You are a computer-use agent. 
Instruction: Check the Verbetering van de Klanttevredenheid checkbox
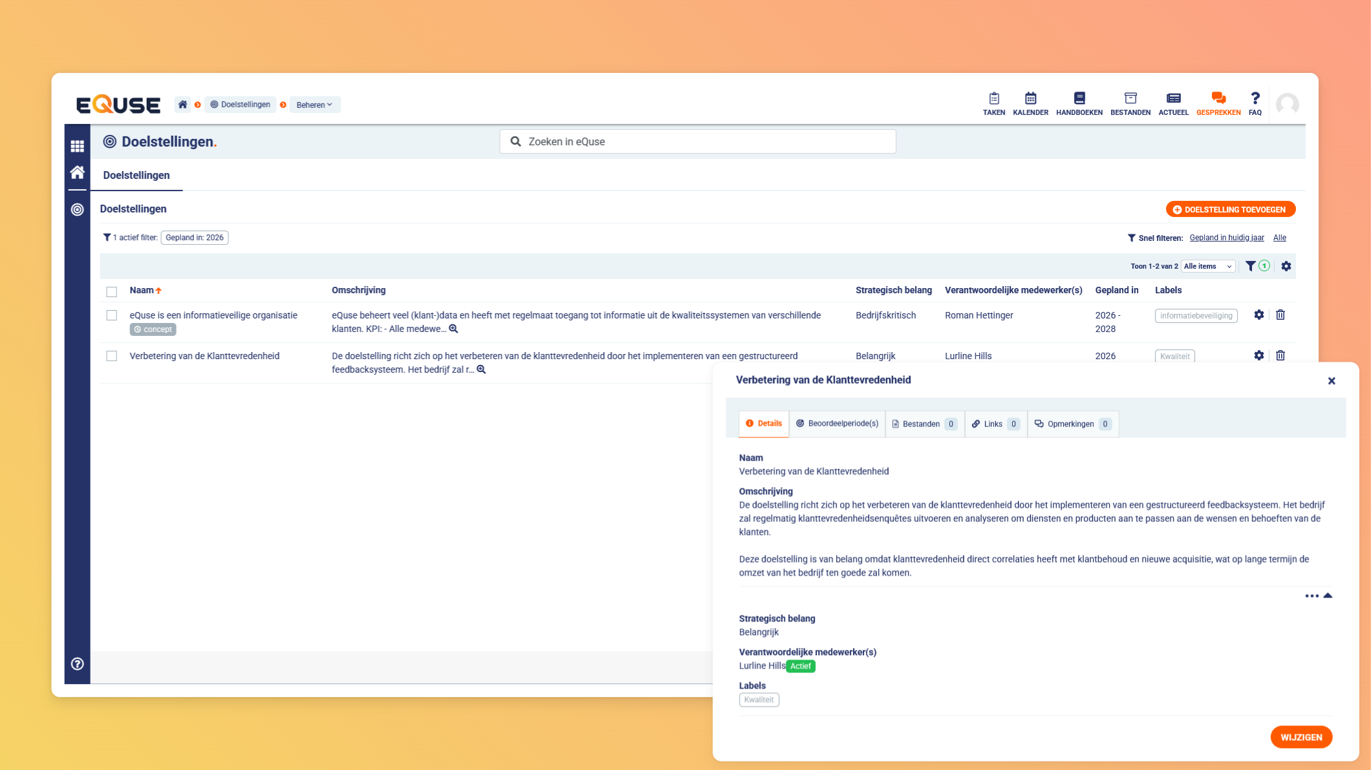coord(112,356)
